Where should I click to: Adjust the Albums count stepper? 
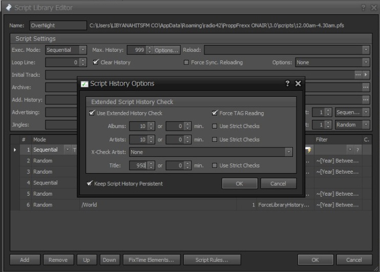click(151, 126)
